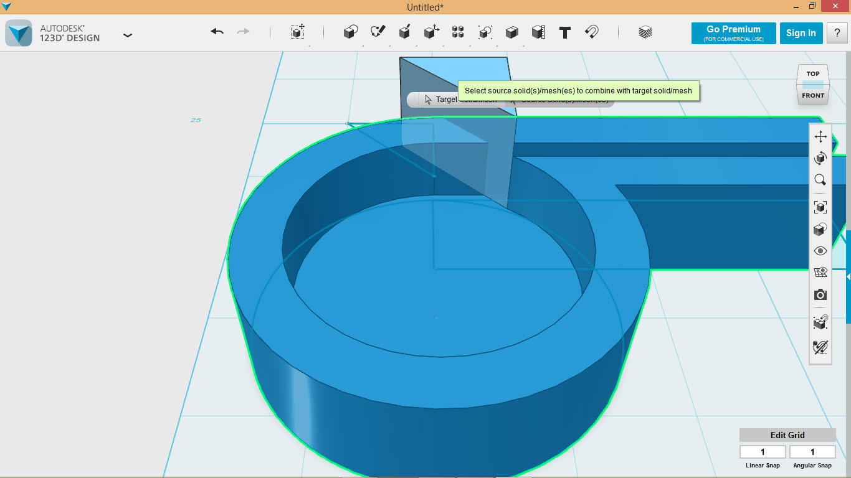Toggle grid visibility in the right sidebar
Image resolution: width=851 pixels, height=478 pixels.
coord(820,272)
